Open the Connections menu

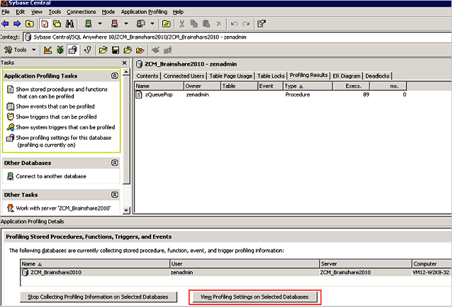click(81, 12)
